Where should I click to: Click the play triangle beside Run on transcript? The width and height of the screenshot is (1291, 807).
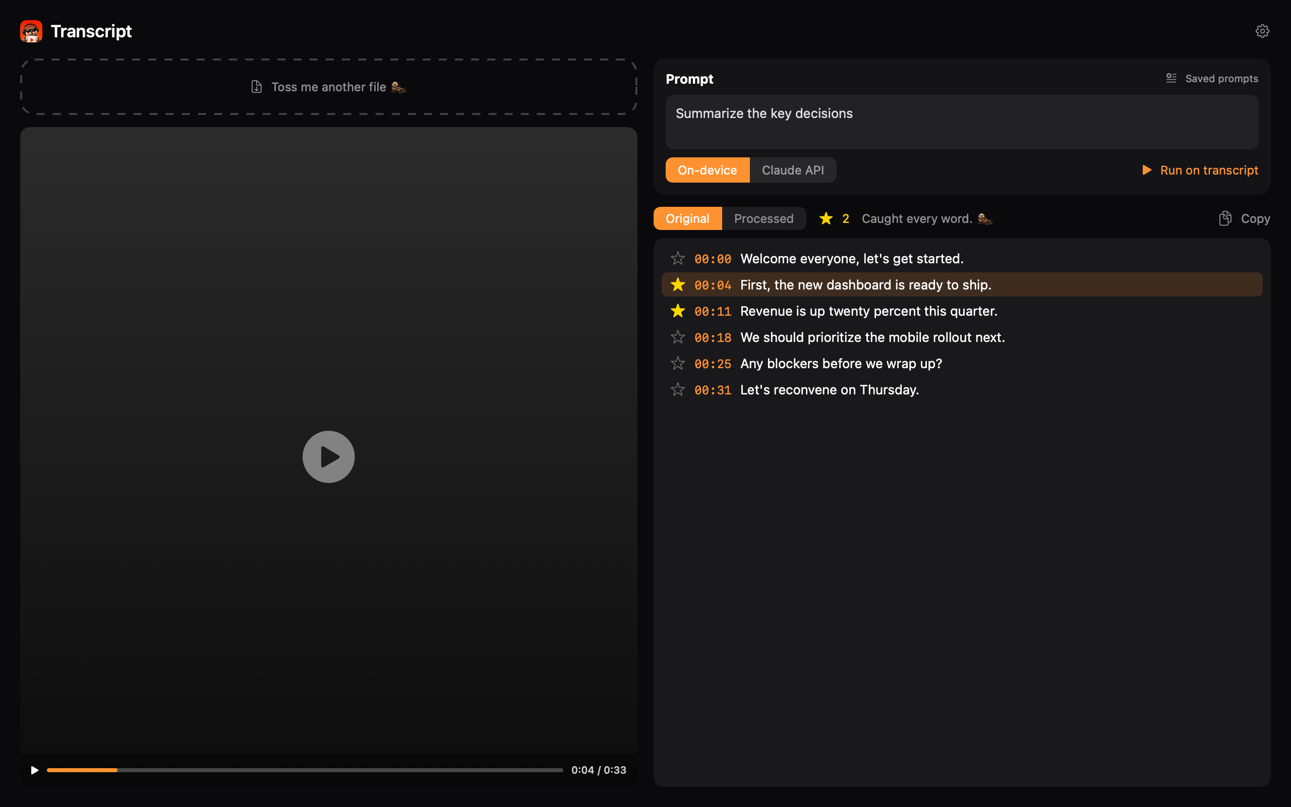pos(1146,170)
